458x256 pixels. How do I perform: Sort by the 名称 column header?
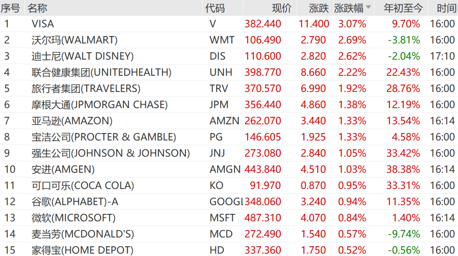[x=37, y=8]
